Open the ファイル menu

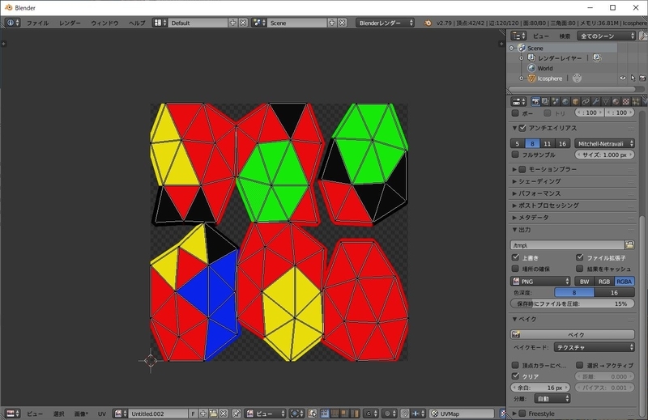(x=37, y=23)
